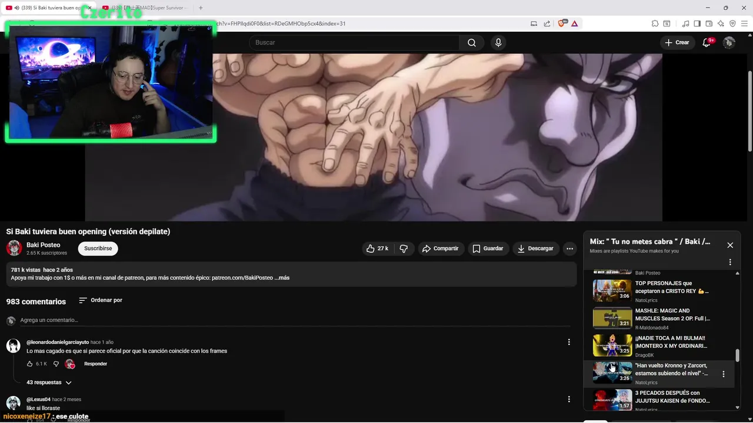Screen dimensions: 753x423
Task: Like leonardodanielgarciayuto's comment with 6.1 K
Action: [x=30, y=364]
